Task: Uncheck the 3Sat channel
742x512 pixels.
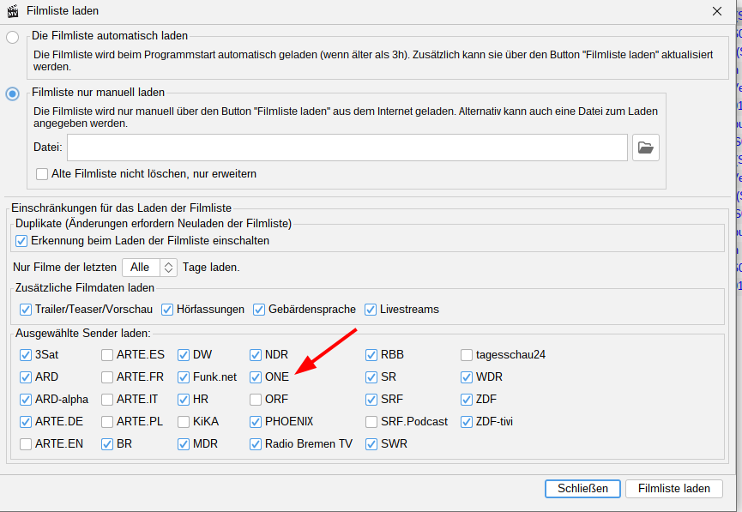Action: [26, 355]
